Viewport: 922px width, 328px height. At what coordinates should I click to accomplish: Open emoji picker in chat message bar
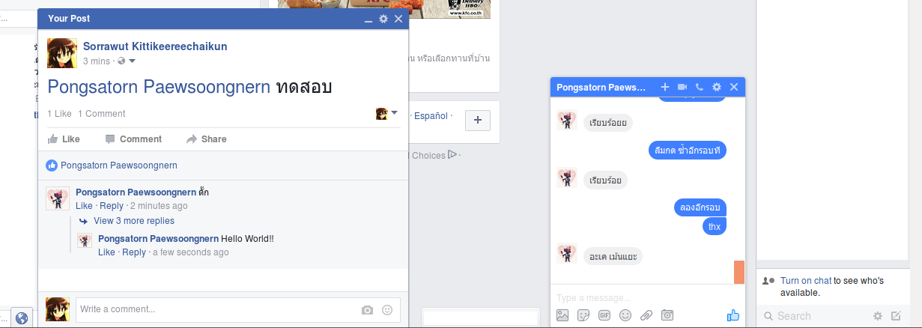pos(625,315)
